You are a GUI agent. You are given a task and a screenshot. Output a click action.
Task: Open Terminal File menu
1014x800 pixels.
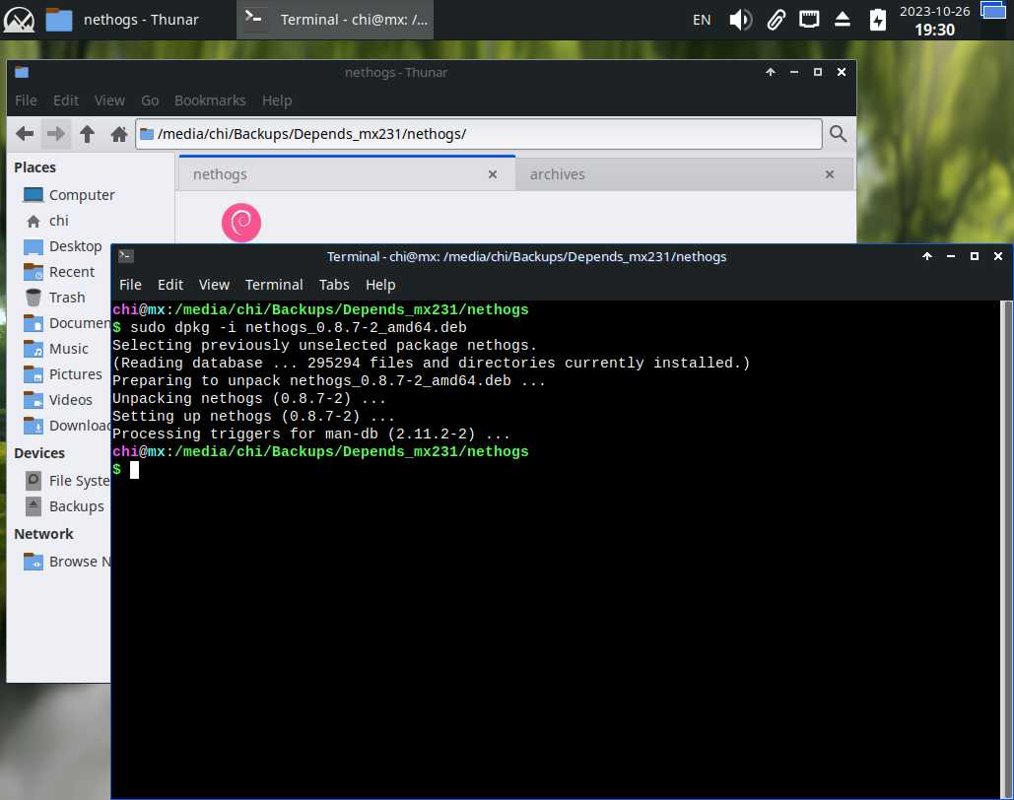pos(130,285)
